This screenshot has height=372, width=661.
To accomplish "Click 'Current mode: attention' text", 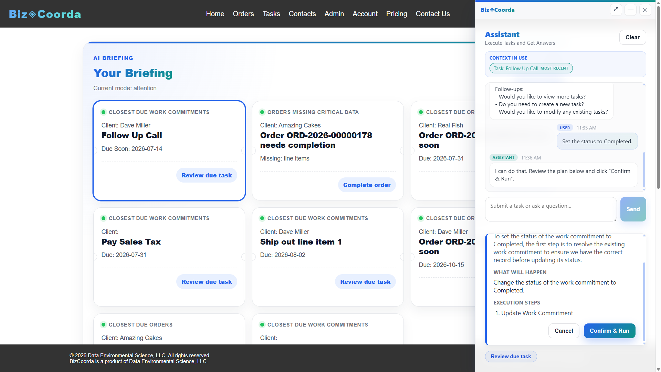I will tap(125, 88).
